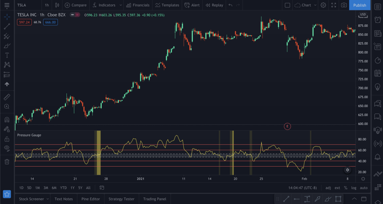
Task: Set time range to 1D
Action: click(21, 188)
